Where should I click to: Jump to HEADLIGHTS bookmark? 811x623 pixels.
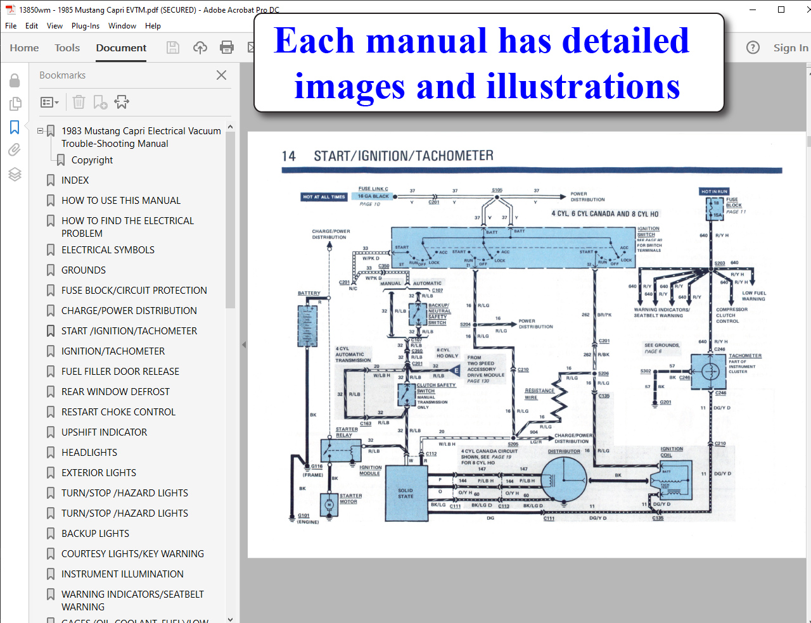coord(89,453)
